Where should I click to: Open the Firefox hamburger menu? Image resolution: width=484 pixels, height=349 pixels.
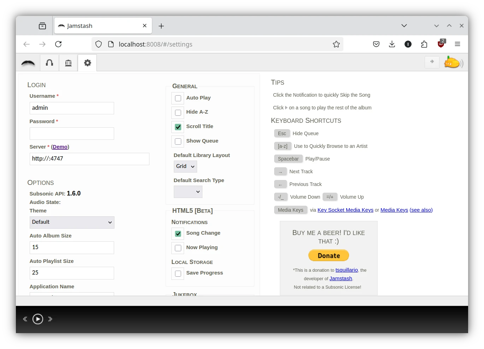pyautogui.click(x=458, y=44)
